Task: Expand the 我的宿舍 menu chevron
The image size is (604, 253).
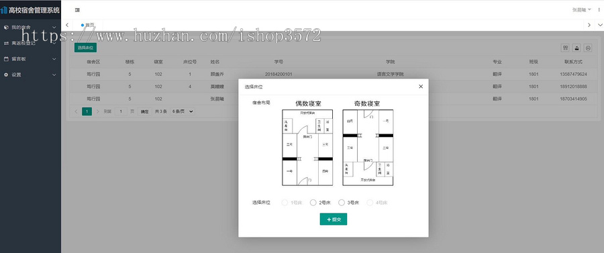Action: pyautogui.click(x=54, y=28)
